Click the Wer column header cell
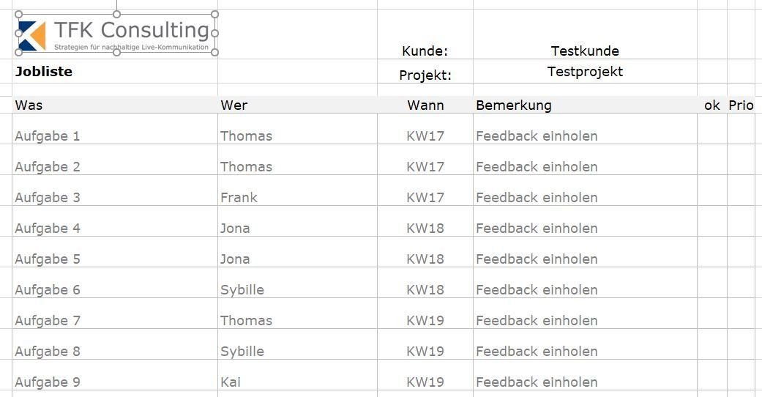The width and height of the screenshot is (762, 397). 297,105
